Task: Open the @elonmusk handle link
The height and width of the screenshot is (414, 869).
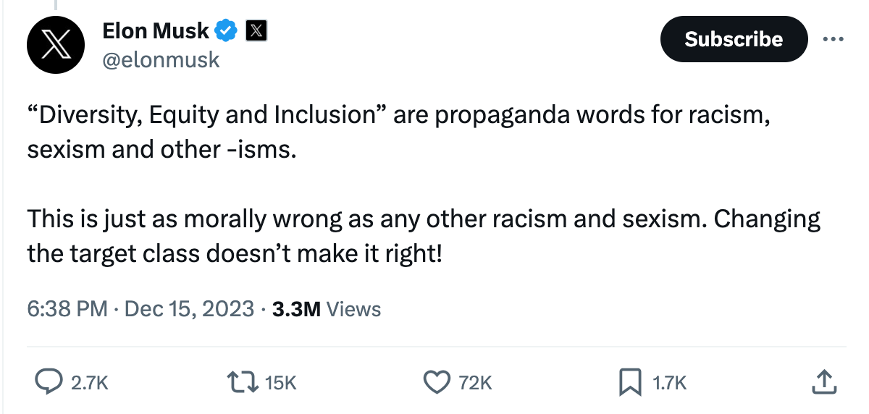Action: [x=160, y=59]
